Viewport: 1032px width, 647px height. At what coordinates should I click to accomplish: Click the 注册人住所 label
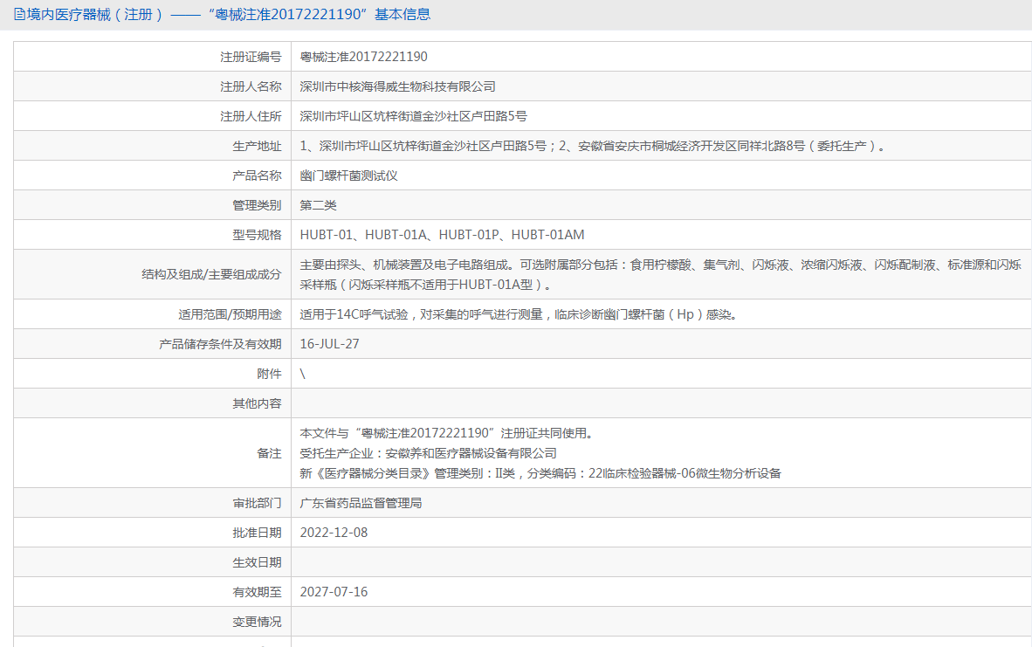point(250,116)
